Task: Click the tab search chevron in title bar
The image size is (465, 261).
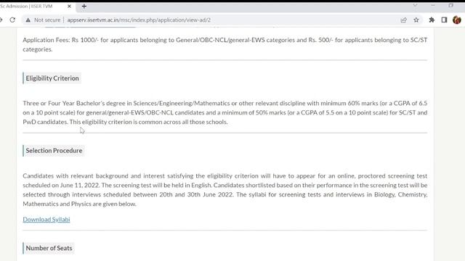Action: [415, 5]
